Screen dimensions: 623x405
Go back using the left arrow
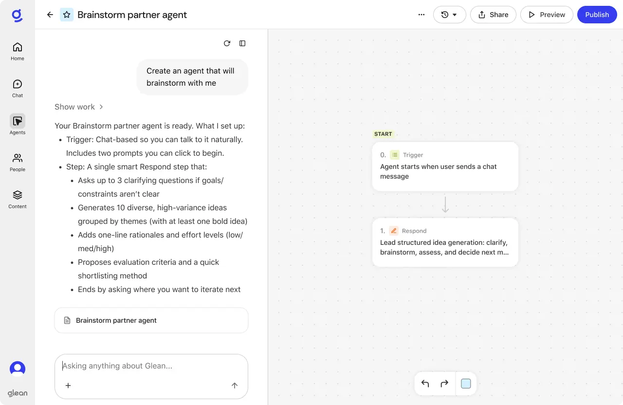[x=50, y=15]
